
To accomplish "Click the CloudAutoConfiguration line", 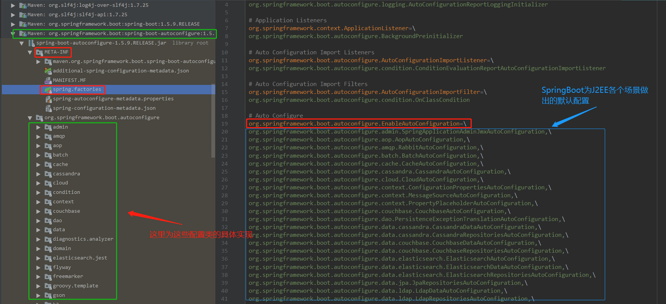I will click(x=366, y=180).
